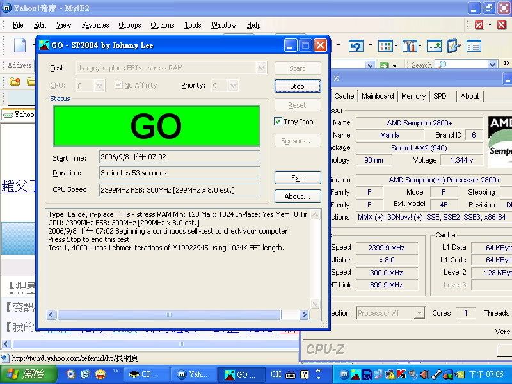Switch to the SPD tab in CPU-Z
The height and width of the screenshot is (384, 512).
440,96
